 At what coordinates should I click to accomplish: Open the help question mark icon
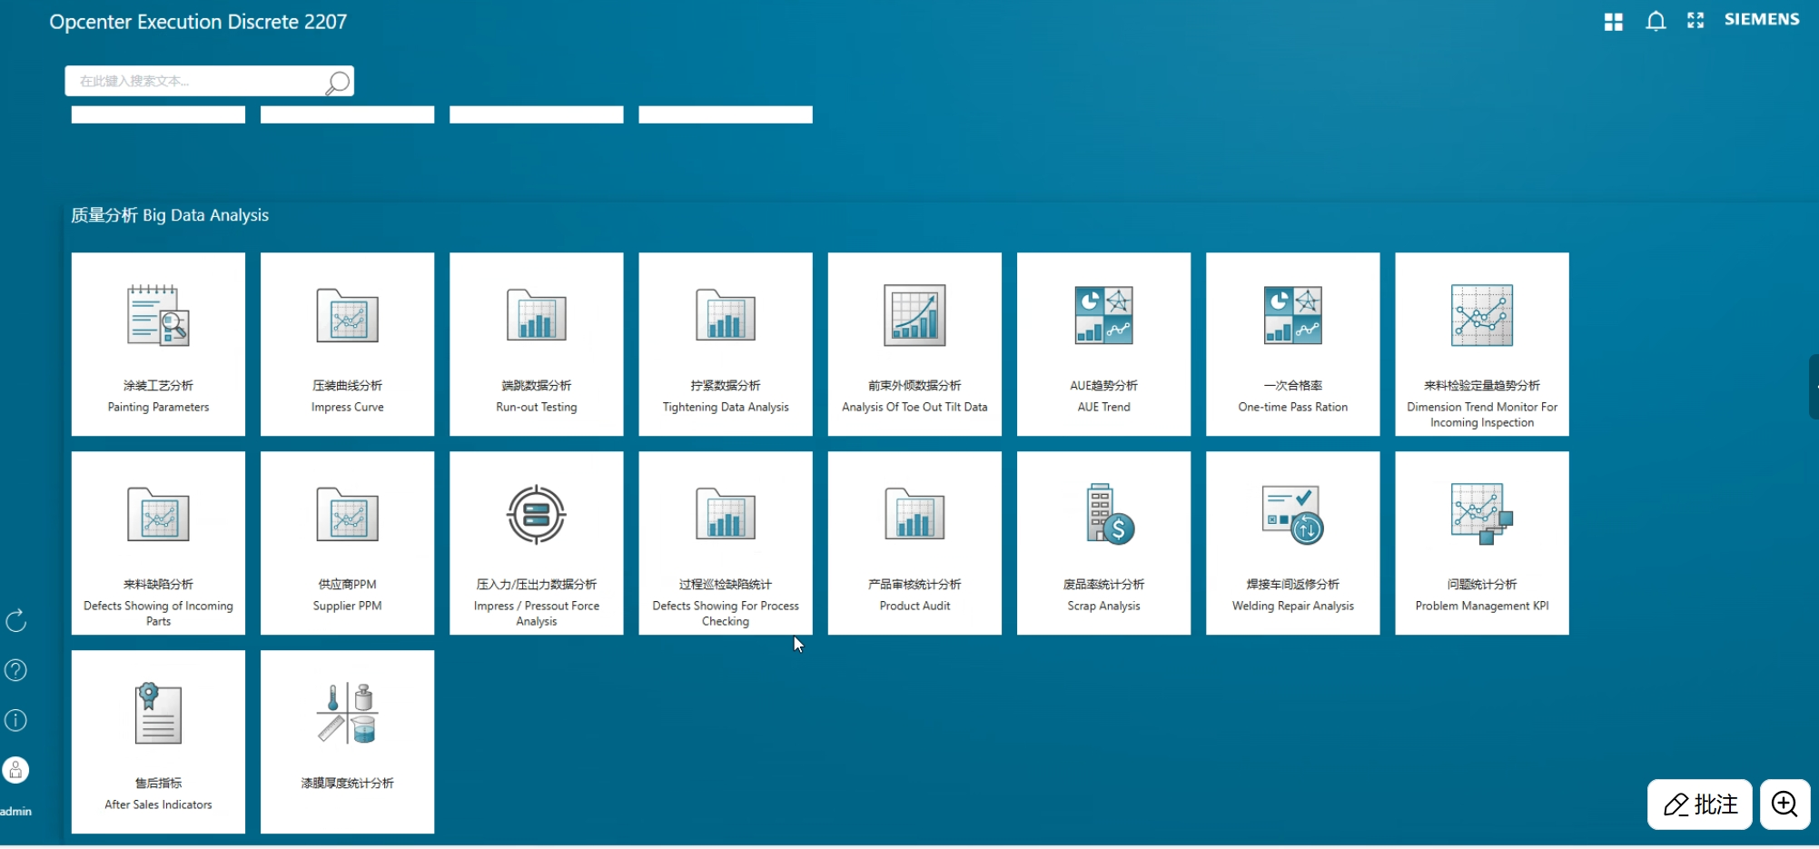click(x=16, y=670)
